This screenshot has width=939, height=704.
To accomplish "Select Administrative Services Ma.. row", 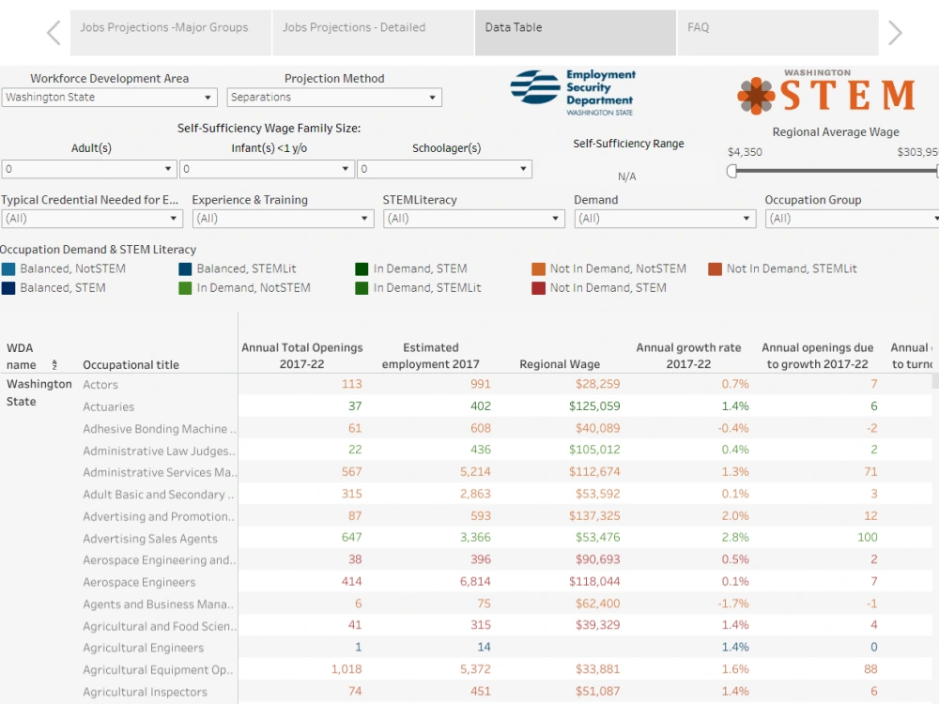I will [x=160, y=472].
